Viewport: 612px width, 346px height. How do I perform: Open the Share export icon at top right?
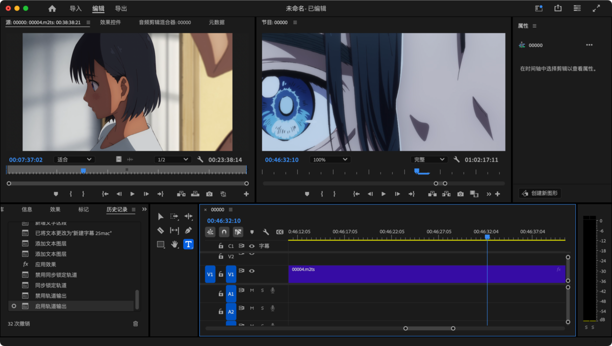point(558,8)
